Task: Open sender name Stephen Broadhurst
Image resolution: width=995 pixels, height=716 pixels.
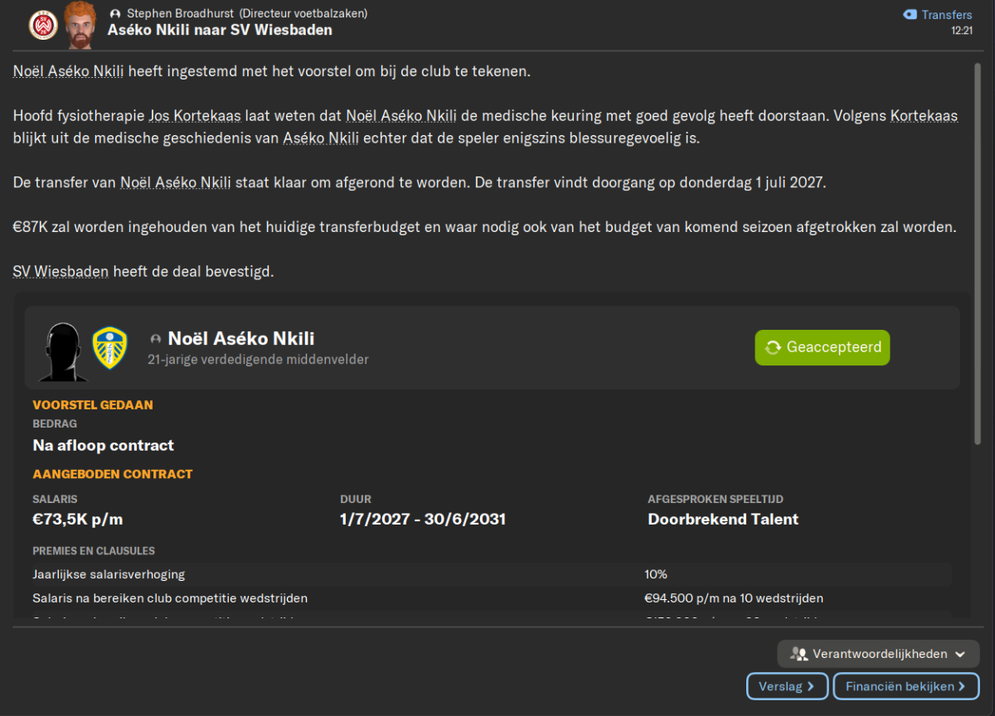Action: (x=180, y=14)
